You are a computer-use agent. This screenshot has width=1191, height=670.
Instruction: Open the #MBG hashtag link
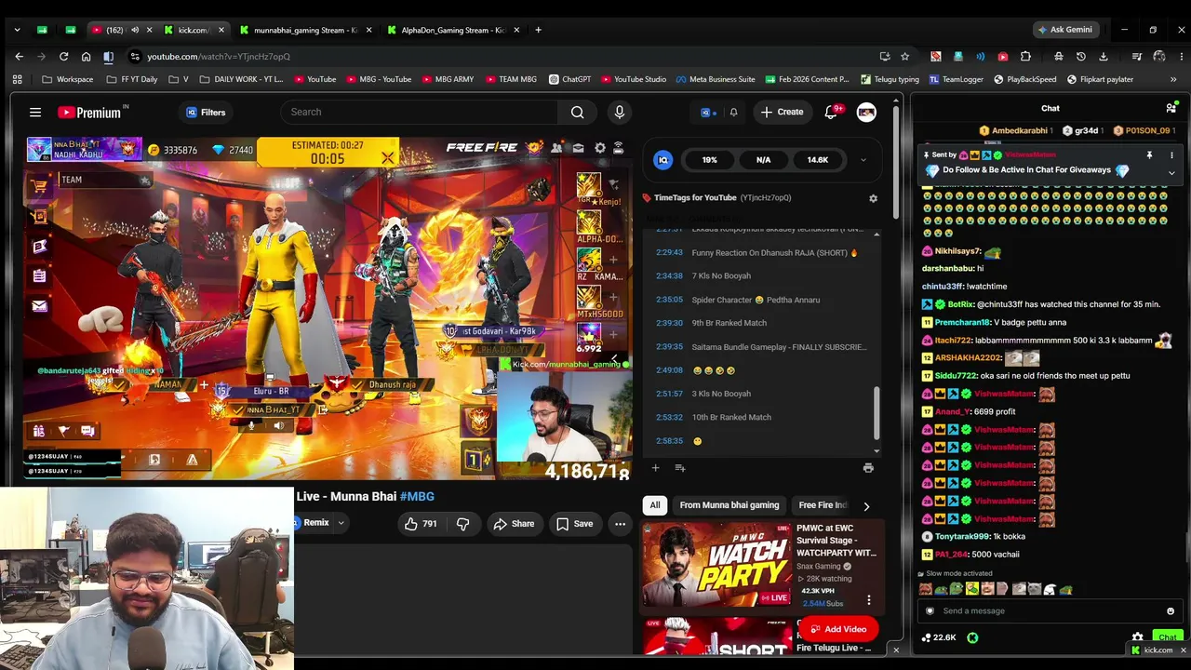[417, 496]
